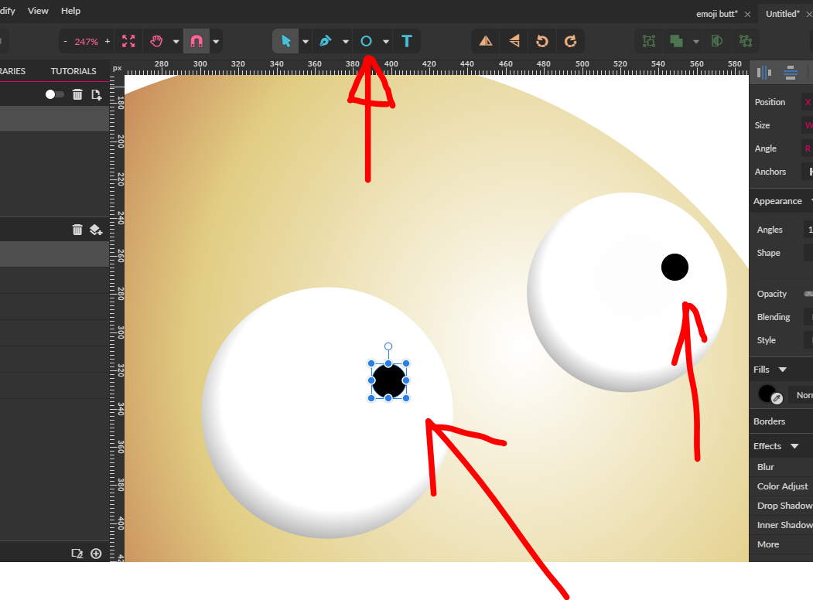Toggle the magnet snapping icon
Screen dimensions: 813x600
pos(196,41)
